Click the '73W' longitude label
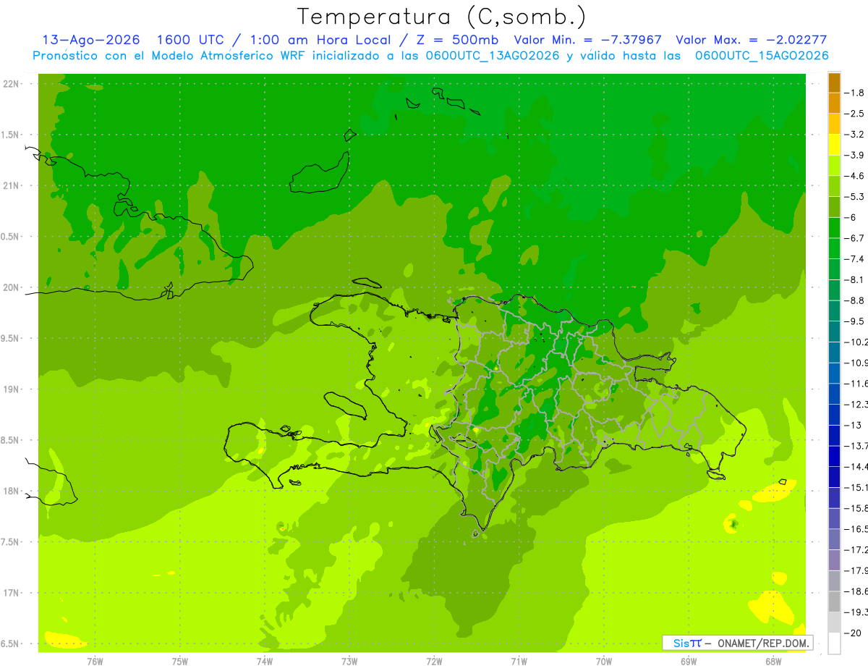Screen dimensions: 868x671 click(349, 661)
